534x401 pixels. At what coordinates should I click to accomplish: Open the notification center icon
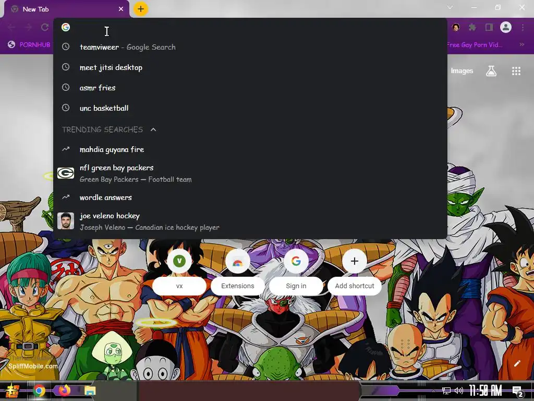pos(517,392)
